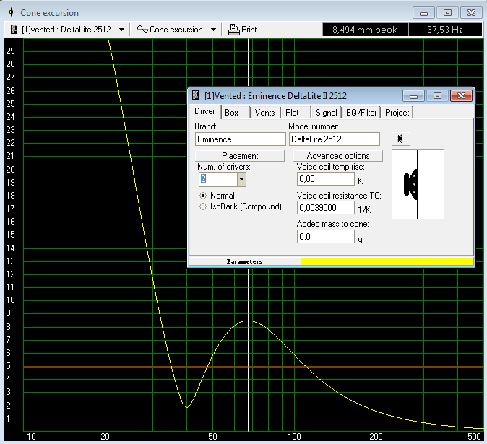
Task: Click the speaker icon beside Model number
Action: pos(400,139)
